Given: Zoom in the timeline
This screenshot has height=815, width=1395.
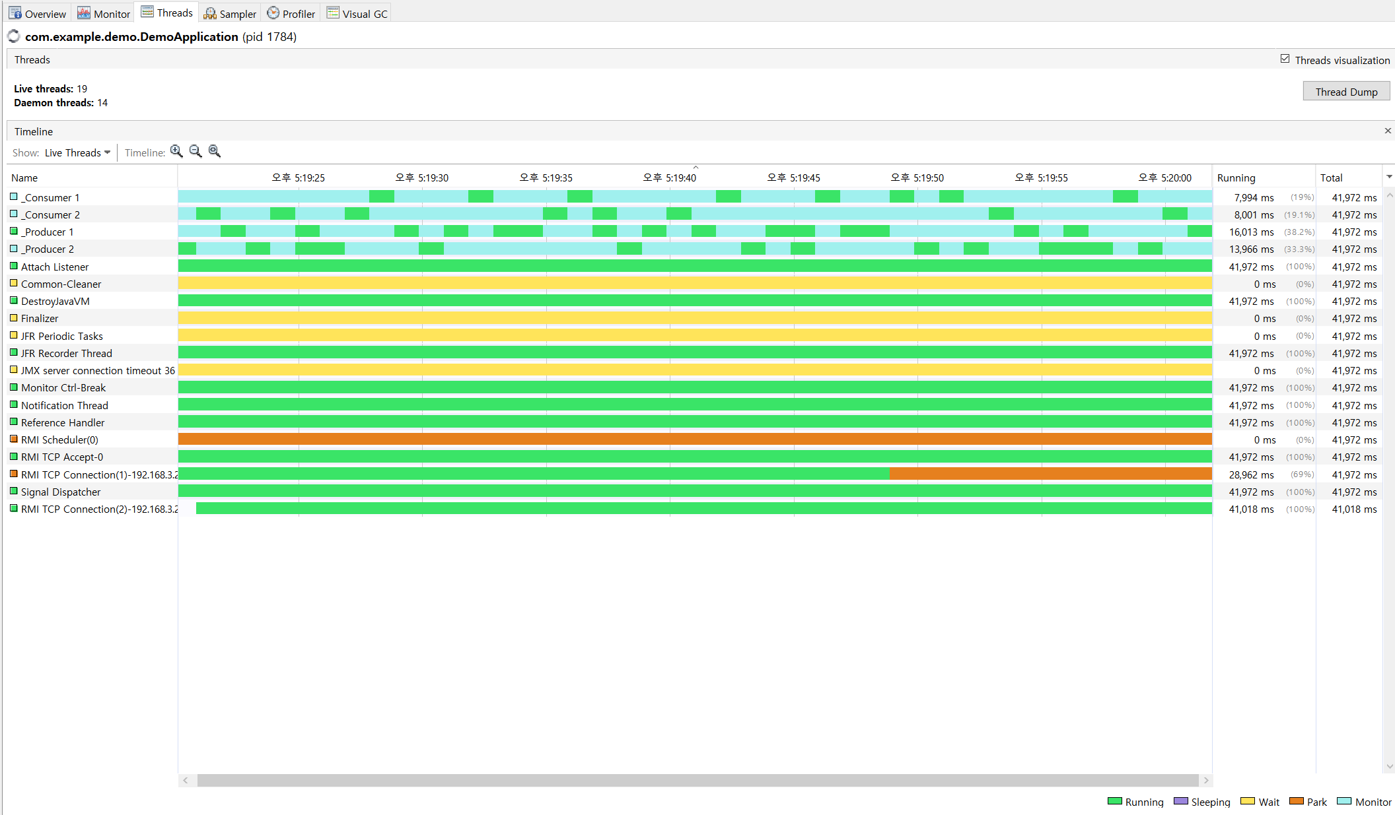Looking at the screenshot, I should coord(176,151).
